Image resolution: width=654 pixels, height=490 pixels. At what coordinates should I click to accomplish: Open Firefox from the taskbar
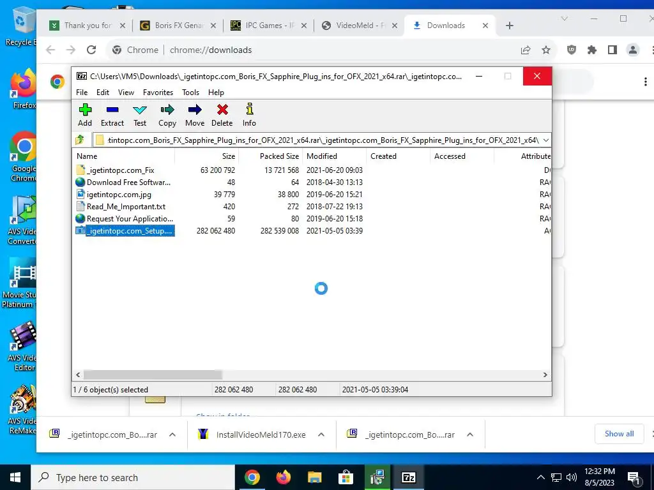(284, 477)
